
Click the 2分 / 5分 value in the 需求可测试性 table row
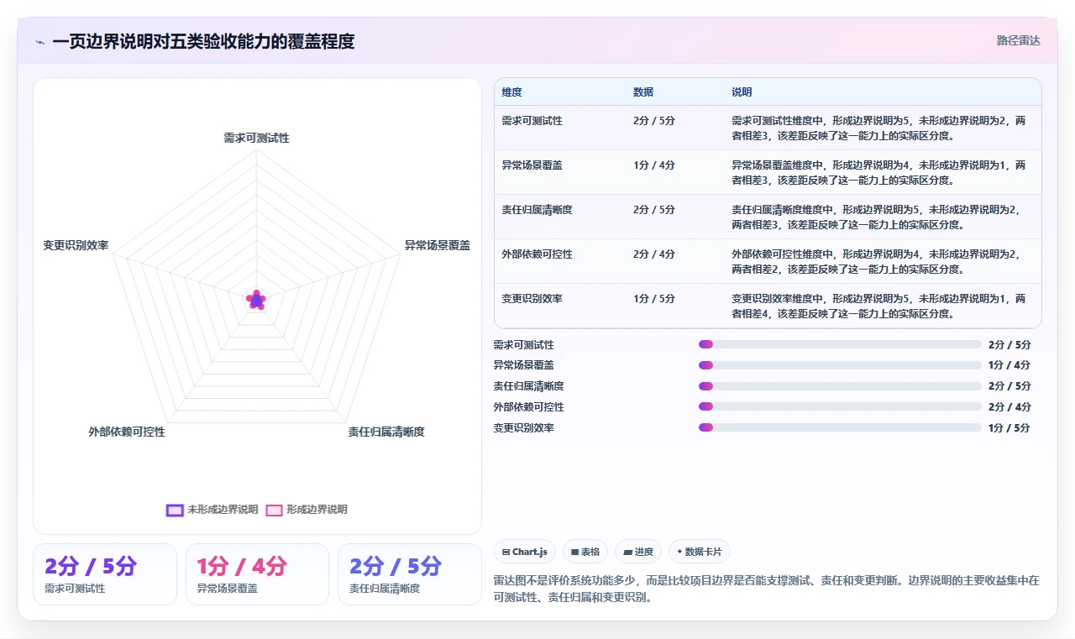coord(654,121)
